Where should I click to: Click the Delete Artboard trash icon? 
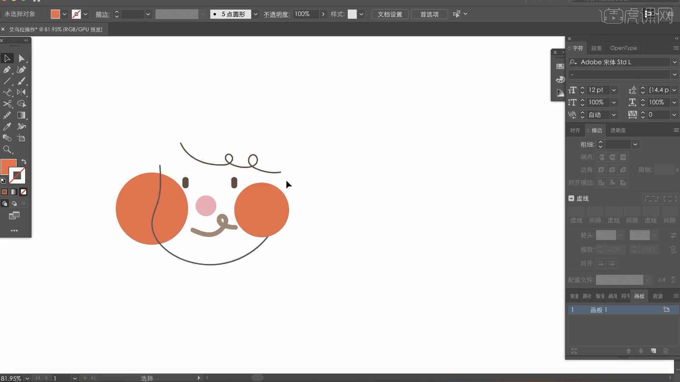click(665, 351)
